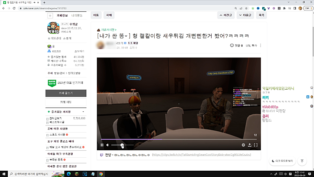
Task: Click the Windows taskbar search box
Action: click(x=36, y=174)
